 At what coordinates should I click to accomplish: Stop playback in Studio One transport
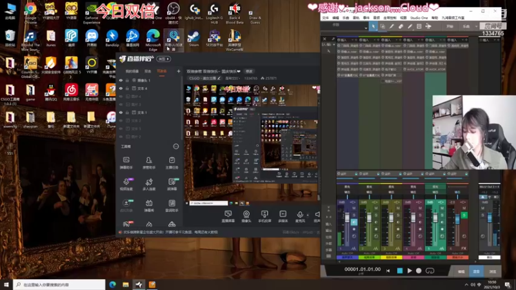(399, 271)
